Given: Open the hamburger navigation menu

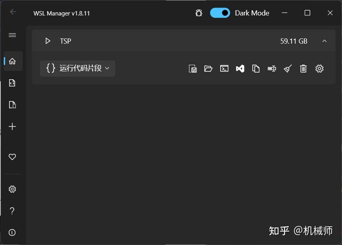Looking at the screenshot, I should (x=12, y=35).
